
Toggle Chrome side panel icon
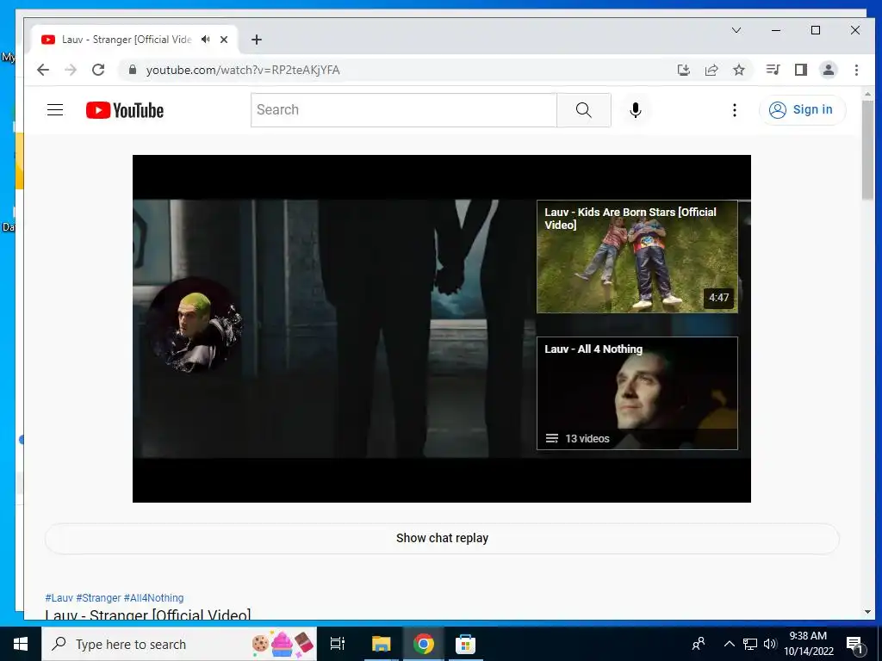coord(801,70)
